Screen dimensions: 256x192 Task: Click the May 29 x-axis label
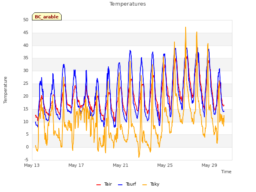[x=209, y=165]
